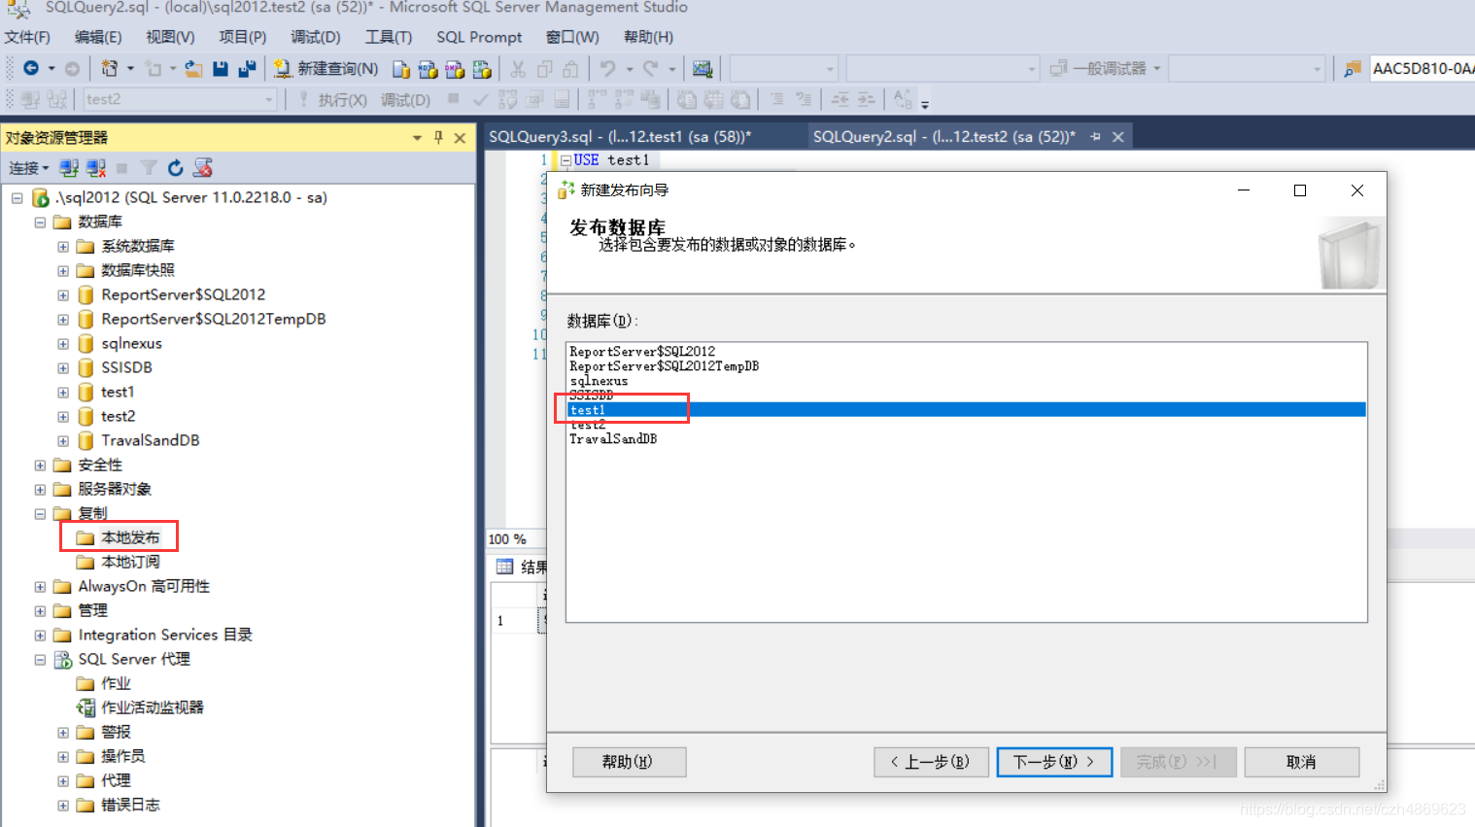Select test2 in the wizard database list
1475x827 pixels.
tap(967, 425)
